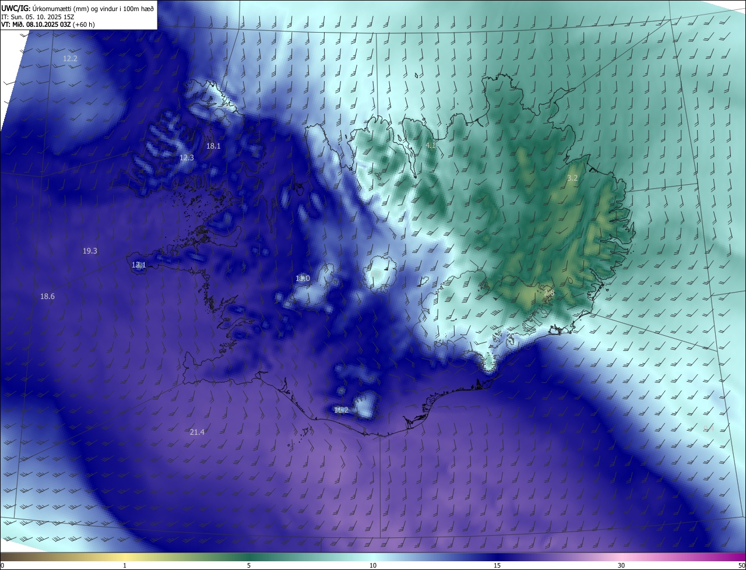Click the 3.2 value label
The height and width of the screenshot is (570, 746).
pos(572,178)
